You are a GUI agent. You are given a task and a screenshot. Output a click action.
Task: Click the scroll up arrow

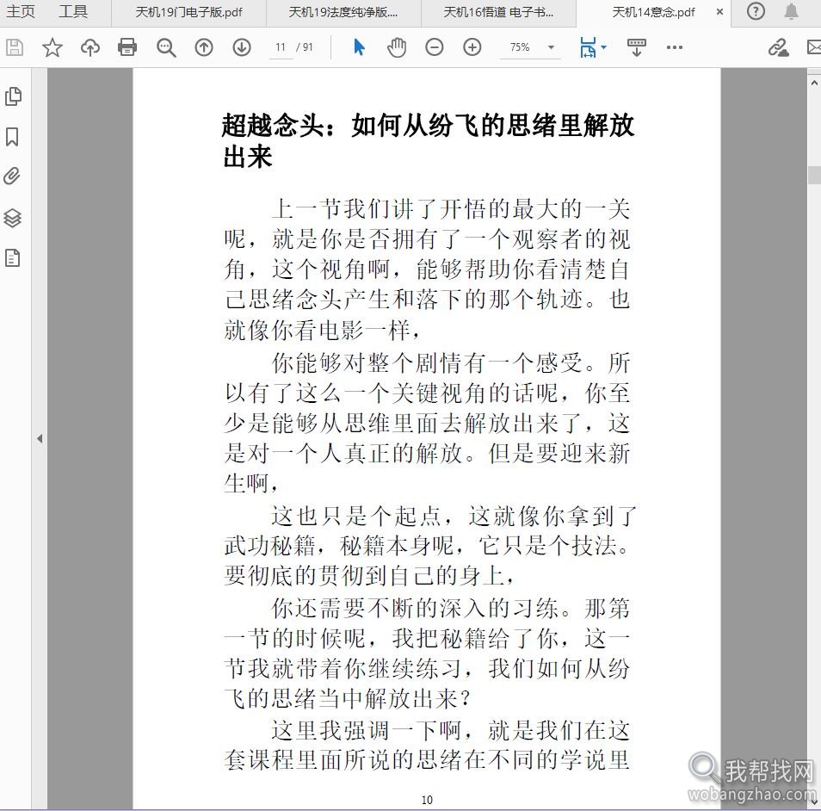coord(814,83)
